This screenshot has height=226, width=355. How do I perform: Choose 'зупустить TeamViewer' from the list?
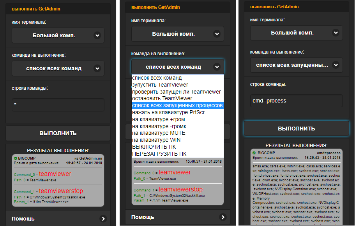click(178, 85)
